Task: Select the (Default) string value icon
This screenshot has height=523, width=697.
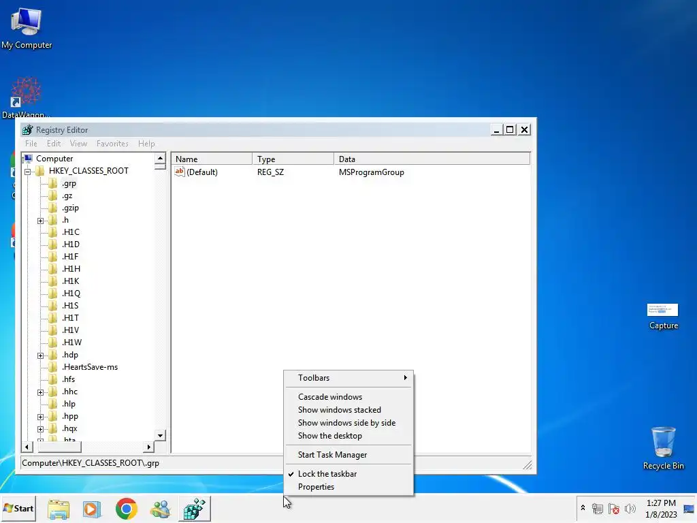Action: point(180,172)
